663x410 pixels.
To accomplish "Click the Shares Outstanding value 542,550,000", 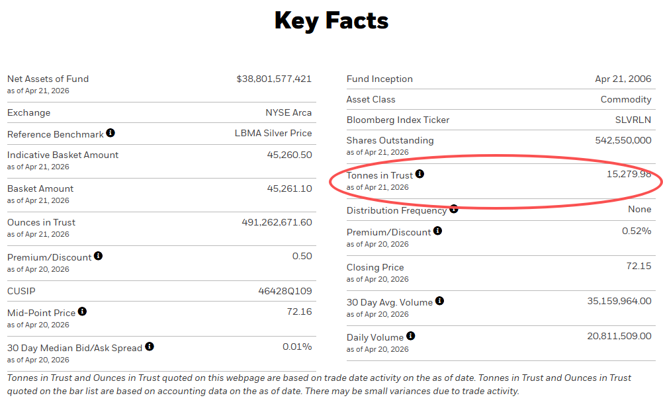I will click(623, 140).
